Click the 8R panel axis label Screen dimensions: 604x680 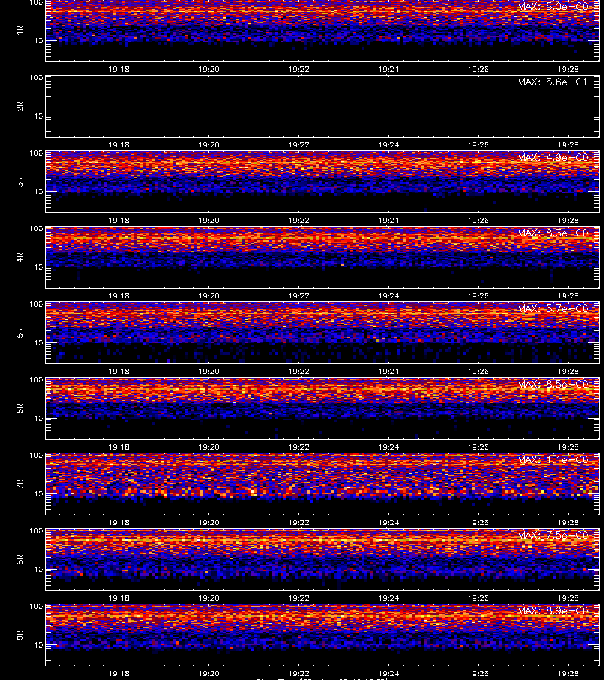[x=20, y=559]
